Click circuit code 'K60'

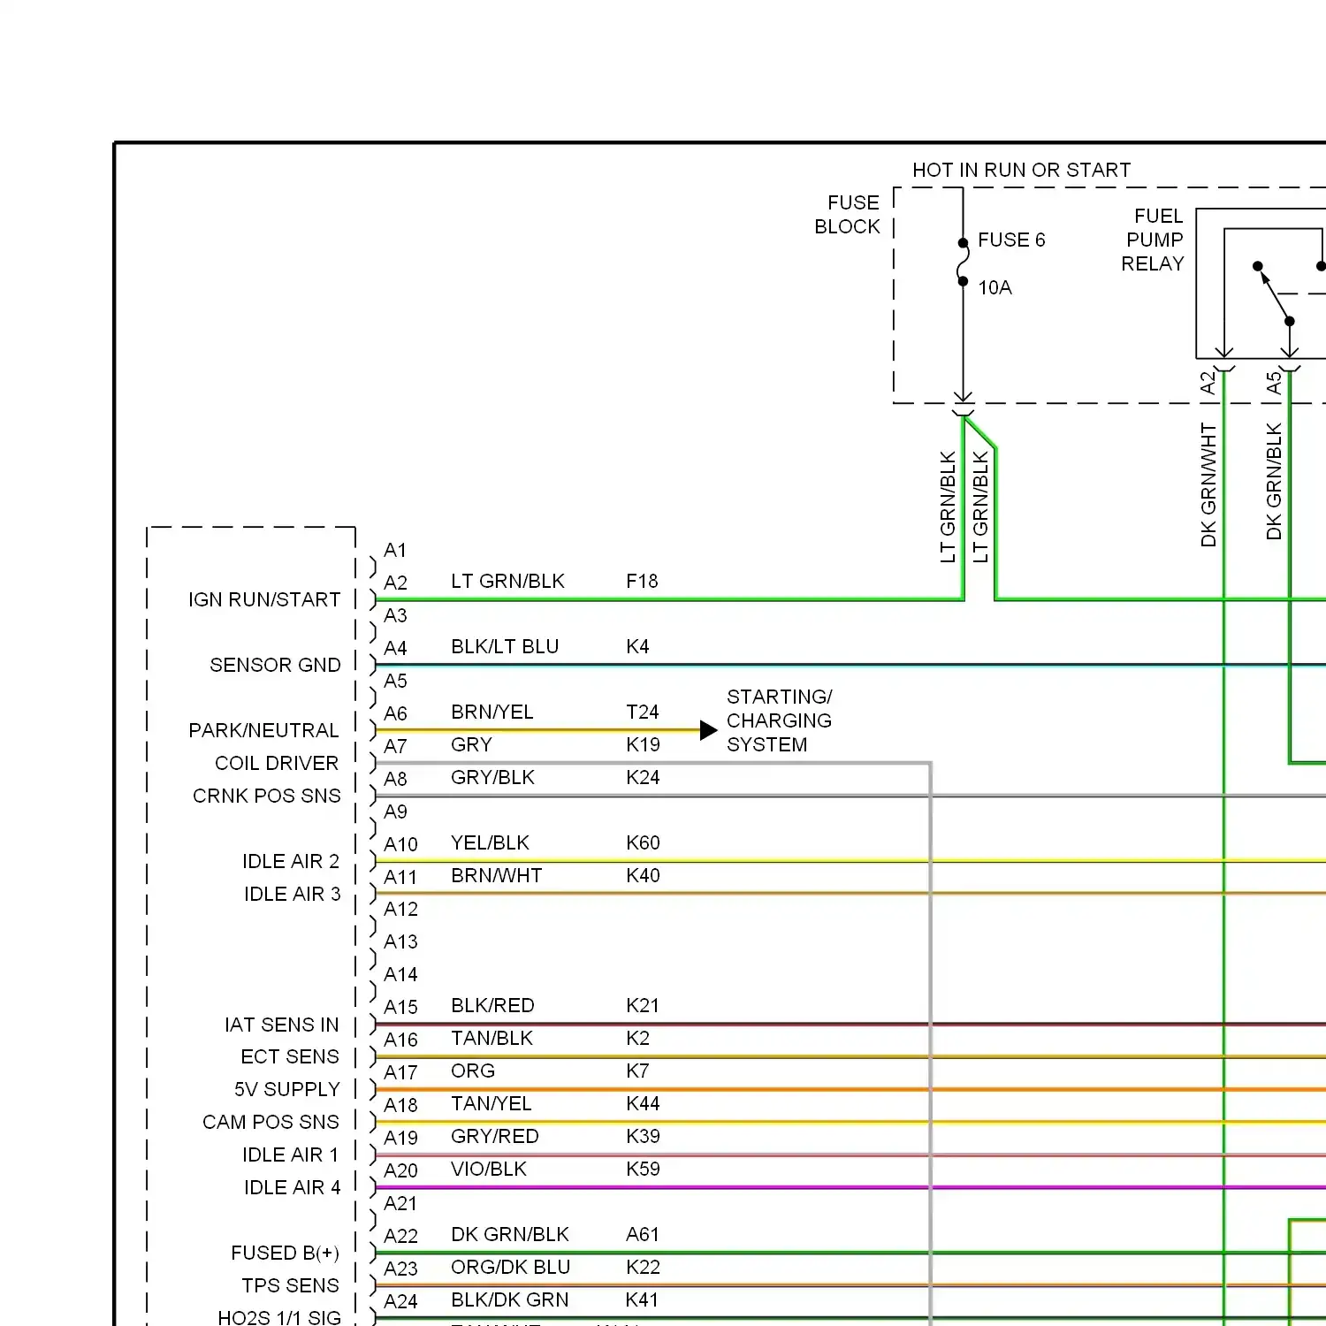643,842
